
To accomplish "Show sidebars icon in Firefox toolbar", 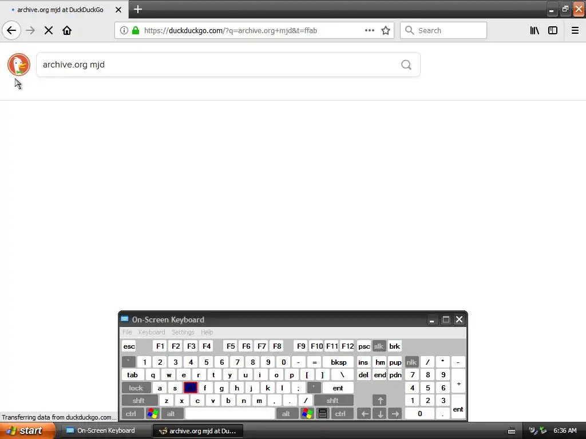I will [553, 30].
